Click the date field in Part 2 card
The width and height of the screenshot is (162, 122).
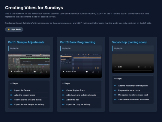81,48
